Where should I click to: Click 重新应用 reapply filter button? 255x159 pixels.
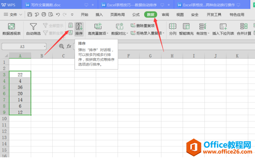(53, 33)
